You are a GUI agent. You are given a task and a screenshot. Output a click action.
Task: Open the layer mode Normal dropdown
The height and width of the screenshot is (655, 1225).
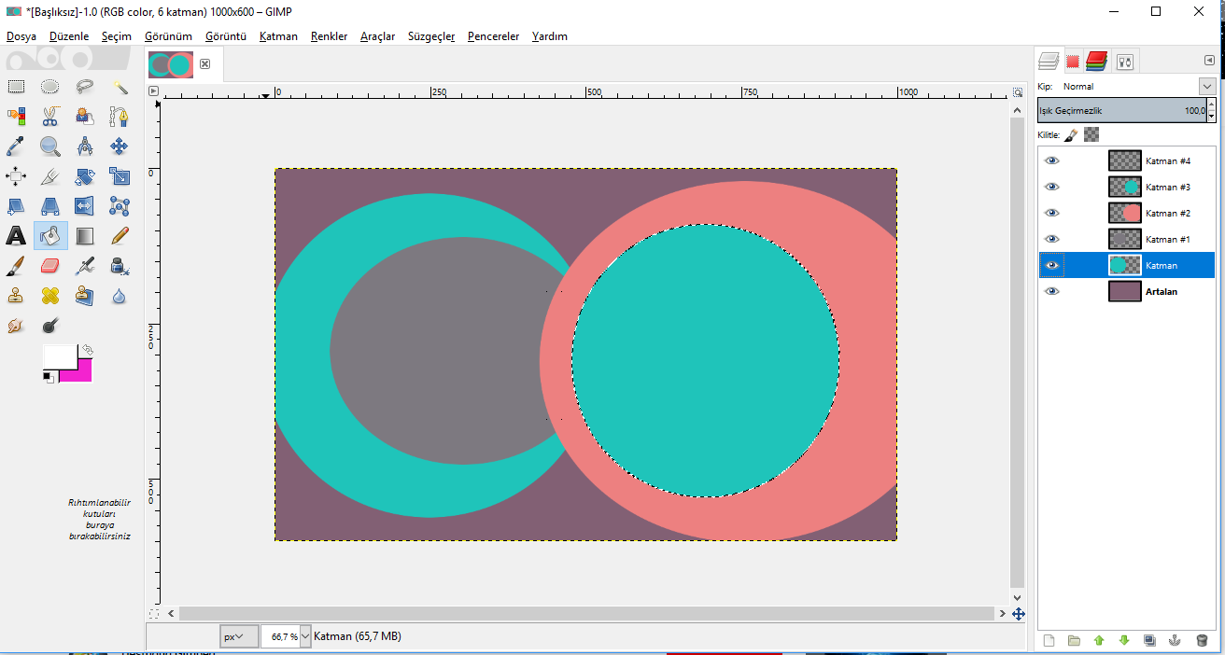coord(1205,86)
